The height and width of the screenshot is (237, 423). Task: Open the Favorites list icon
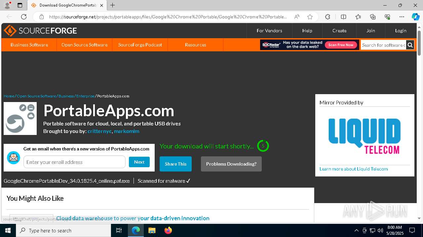click(x=358, y=17)
